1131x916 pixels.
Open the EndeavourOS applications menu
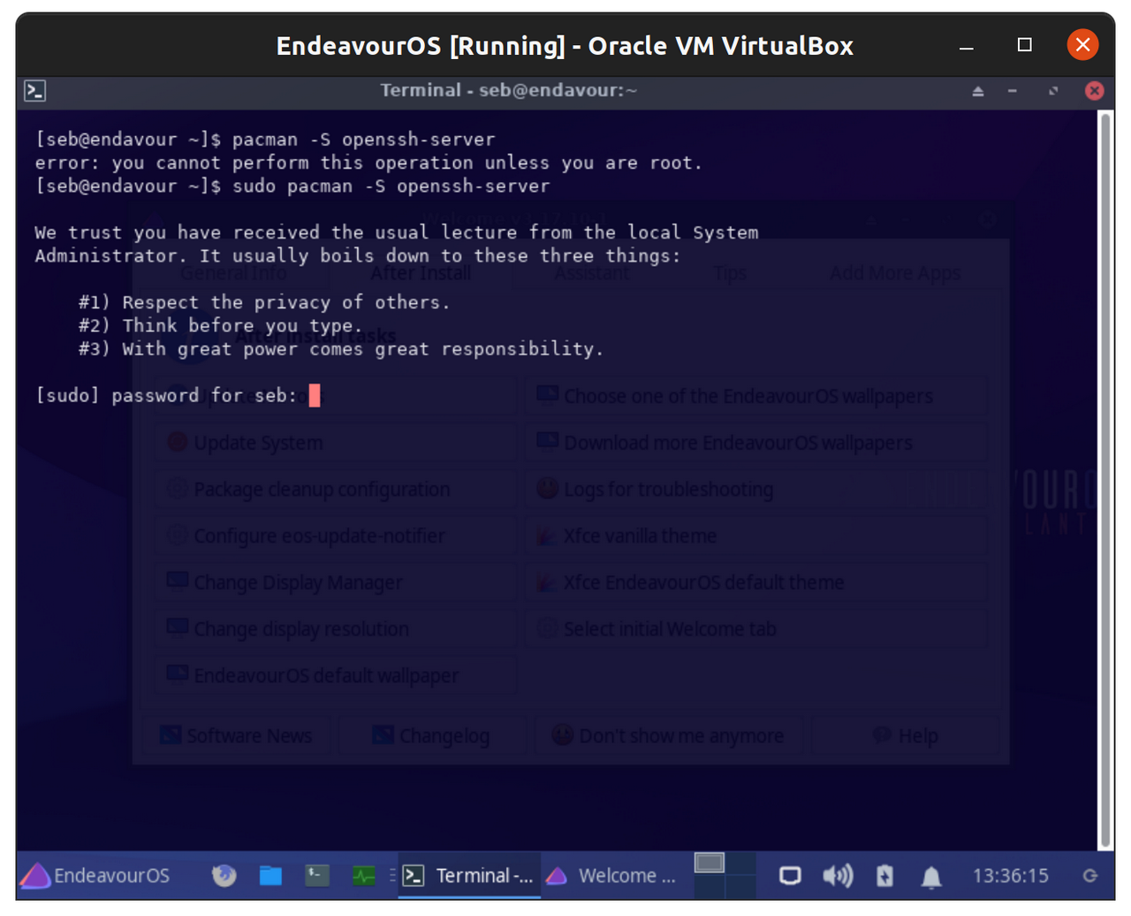click(95, 875)
